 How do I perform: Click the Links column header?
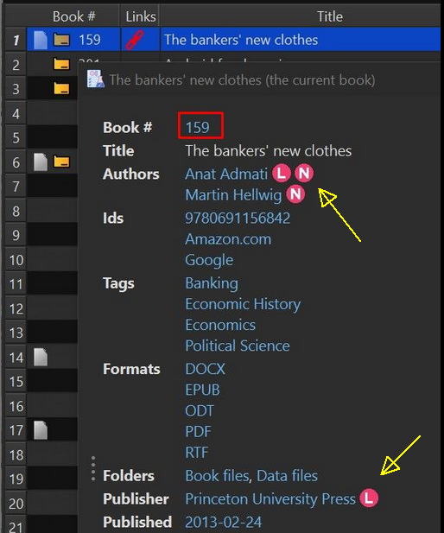[x=141, y=16]
